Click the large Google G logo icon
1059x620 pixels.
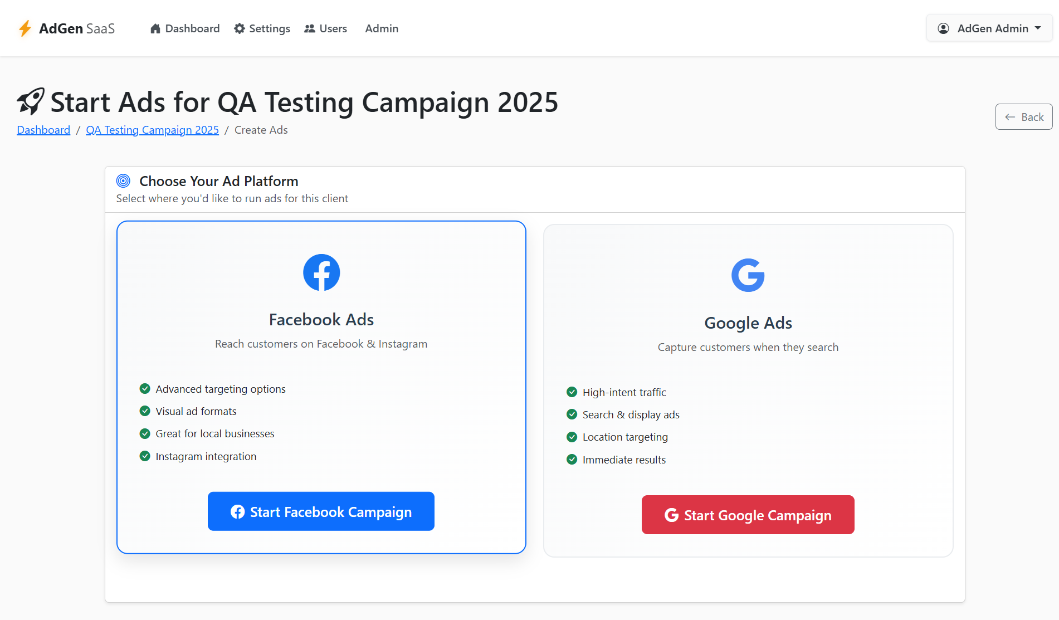tap(748, 275)
